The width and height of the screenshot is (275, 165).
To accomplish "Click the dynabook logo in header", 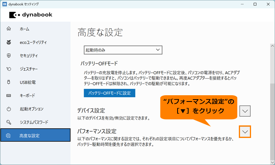I will [x=31, y=15].
